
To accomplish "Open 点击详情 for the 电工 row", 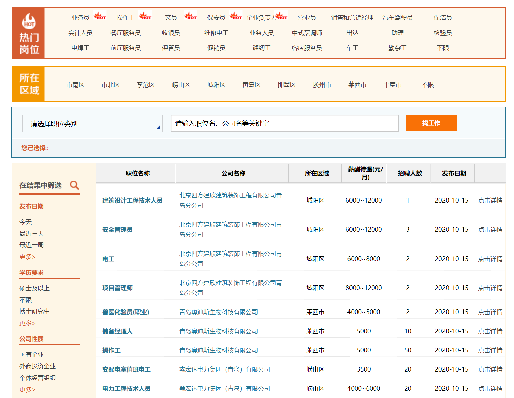I will point(490,259).
